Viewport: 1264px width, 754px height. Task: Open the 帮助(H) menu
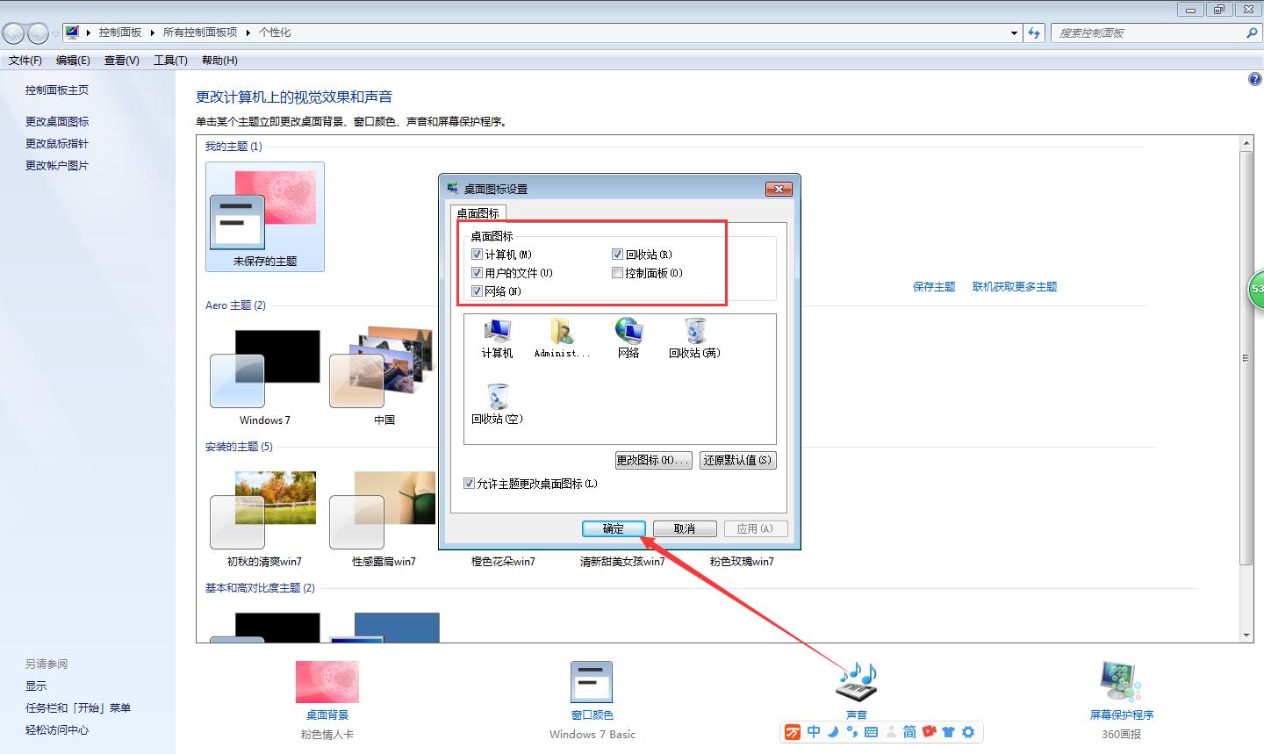[219, 61]
